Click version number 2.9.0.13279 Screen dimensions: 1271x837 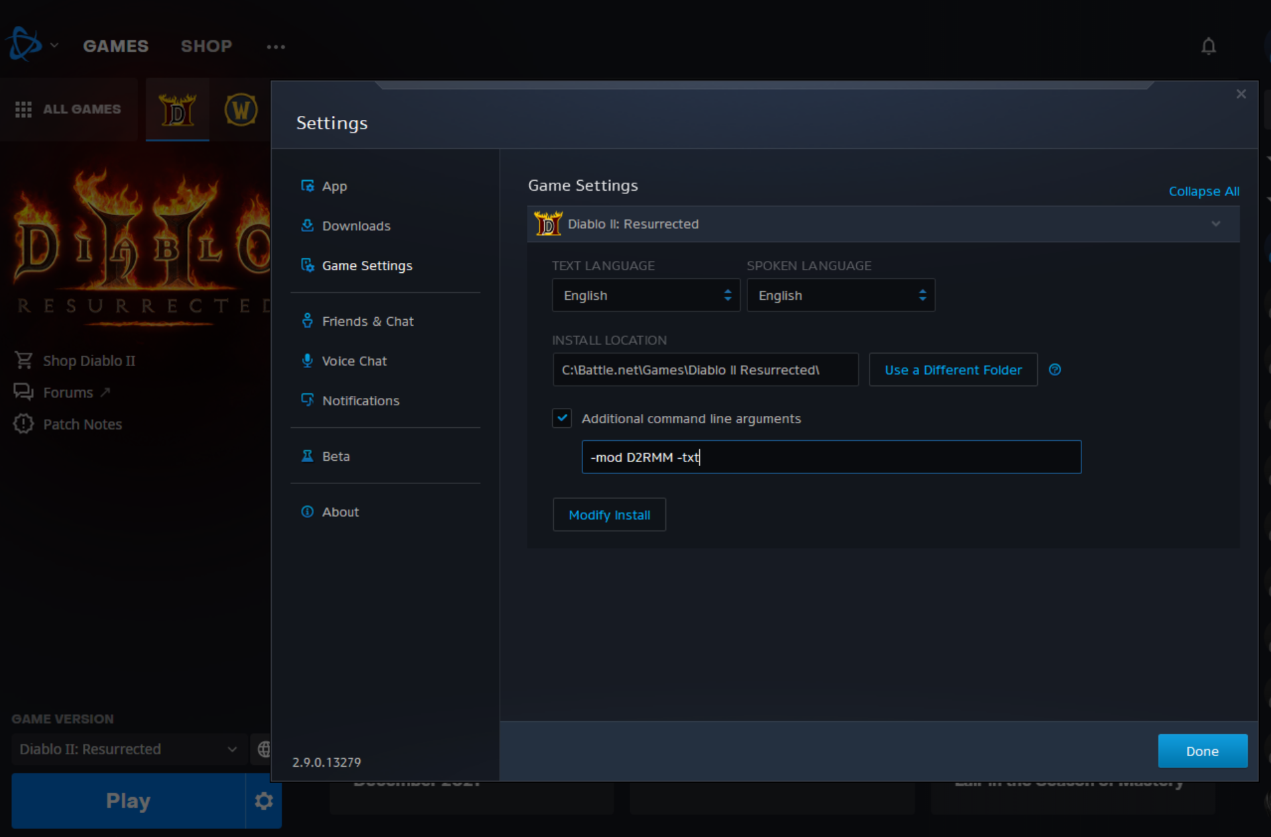[327, 762]
